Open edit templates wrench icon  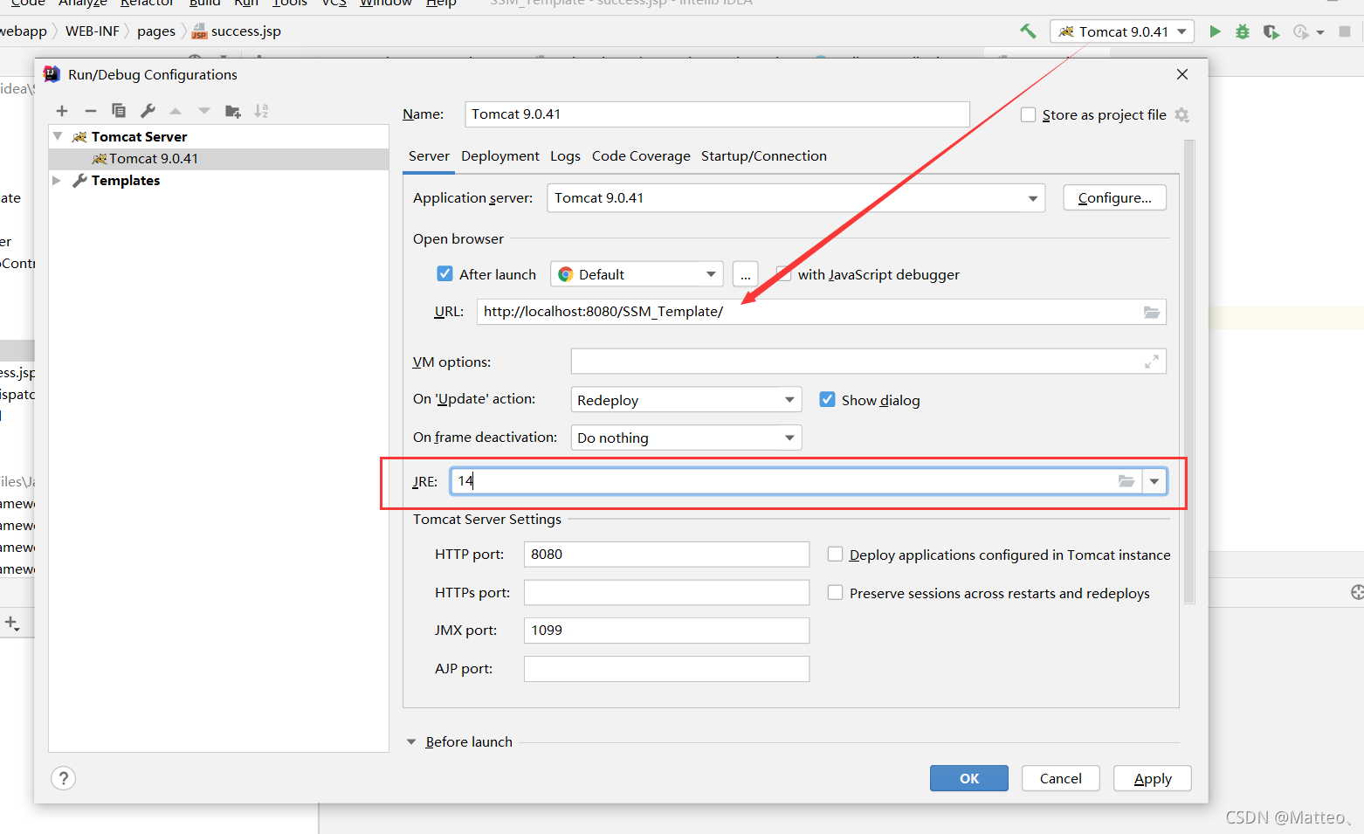click(x=148, y=111)
